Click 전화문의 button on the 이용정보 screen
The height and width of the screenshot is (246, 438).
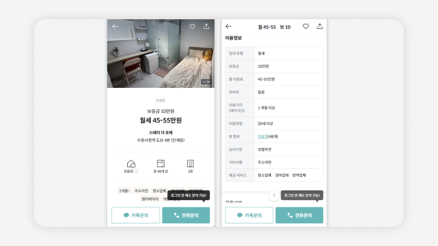[299, 215]
